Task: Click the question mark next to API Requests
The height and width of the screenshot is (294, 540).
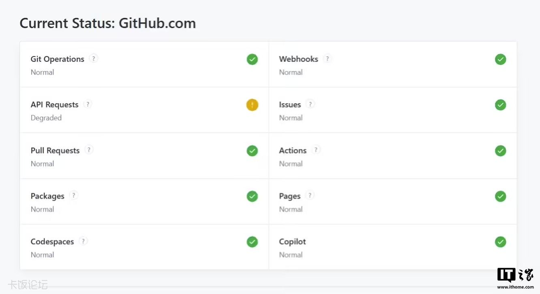Action: [88, 104]
